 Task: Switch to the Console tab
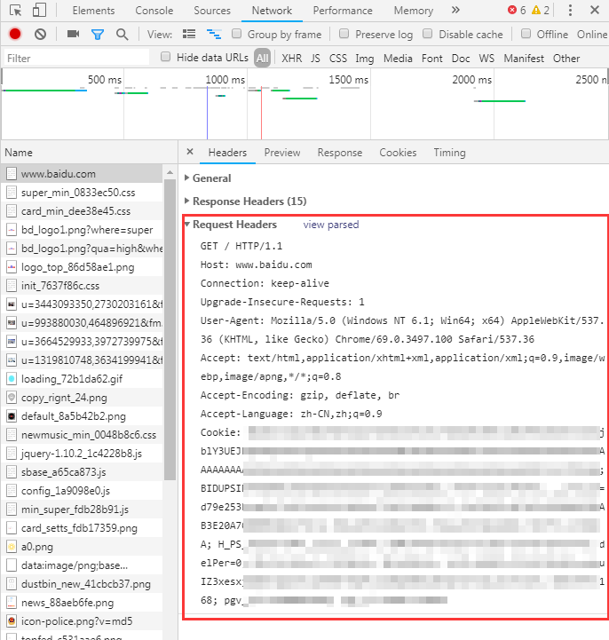(x=154, y=11)
